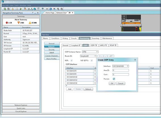Switch to the Loopback IF subtab
The width and height of the screenshot is (161, 118).
76,45
